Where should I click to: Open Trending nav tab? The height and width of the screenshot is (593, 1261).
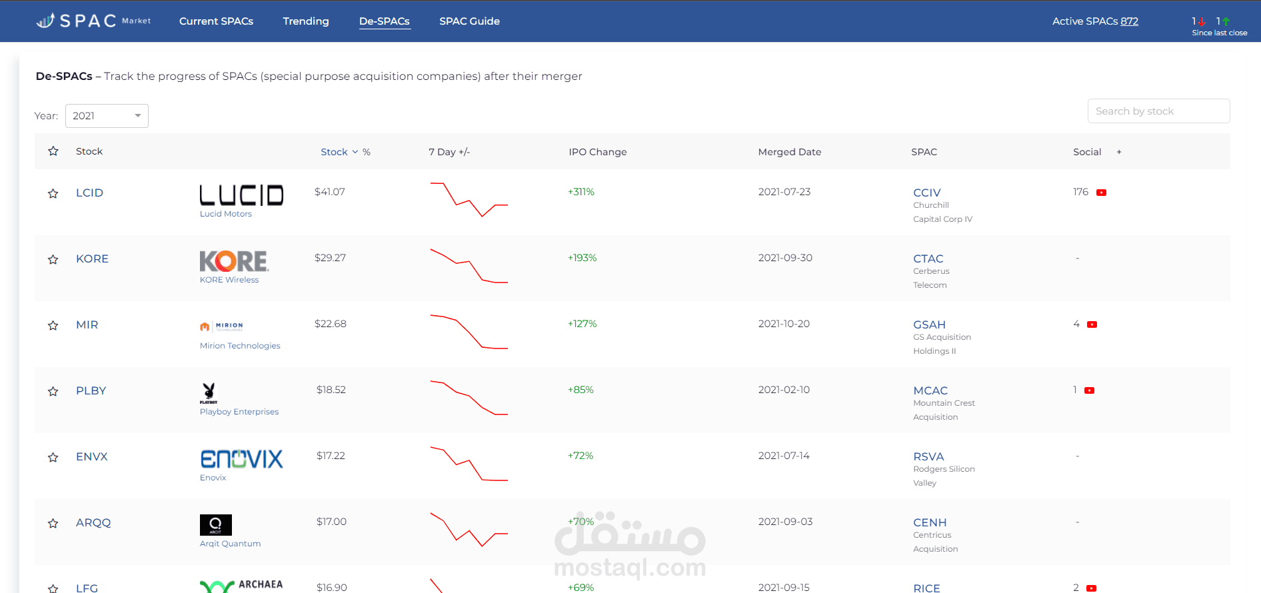[x=306, y=21]
